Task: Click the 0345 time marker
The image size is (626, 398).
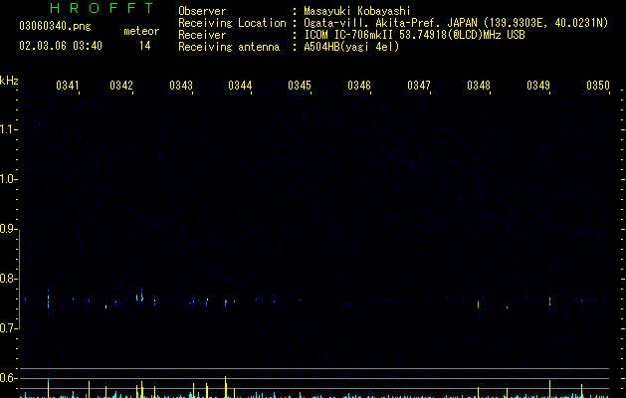Action: tap(300, 86)
